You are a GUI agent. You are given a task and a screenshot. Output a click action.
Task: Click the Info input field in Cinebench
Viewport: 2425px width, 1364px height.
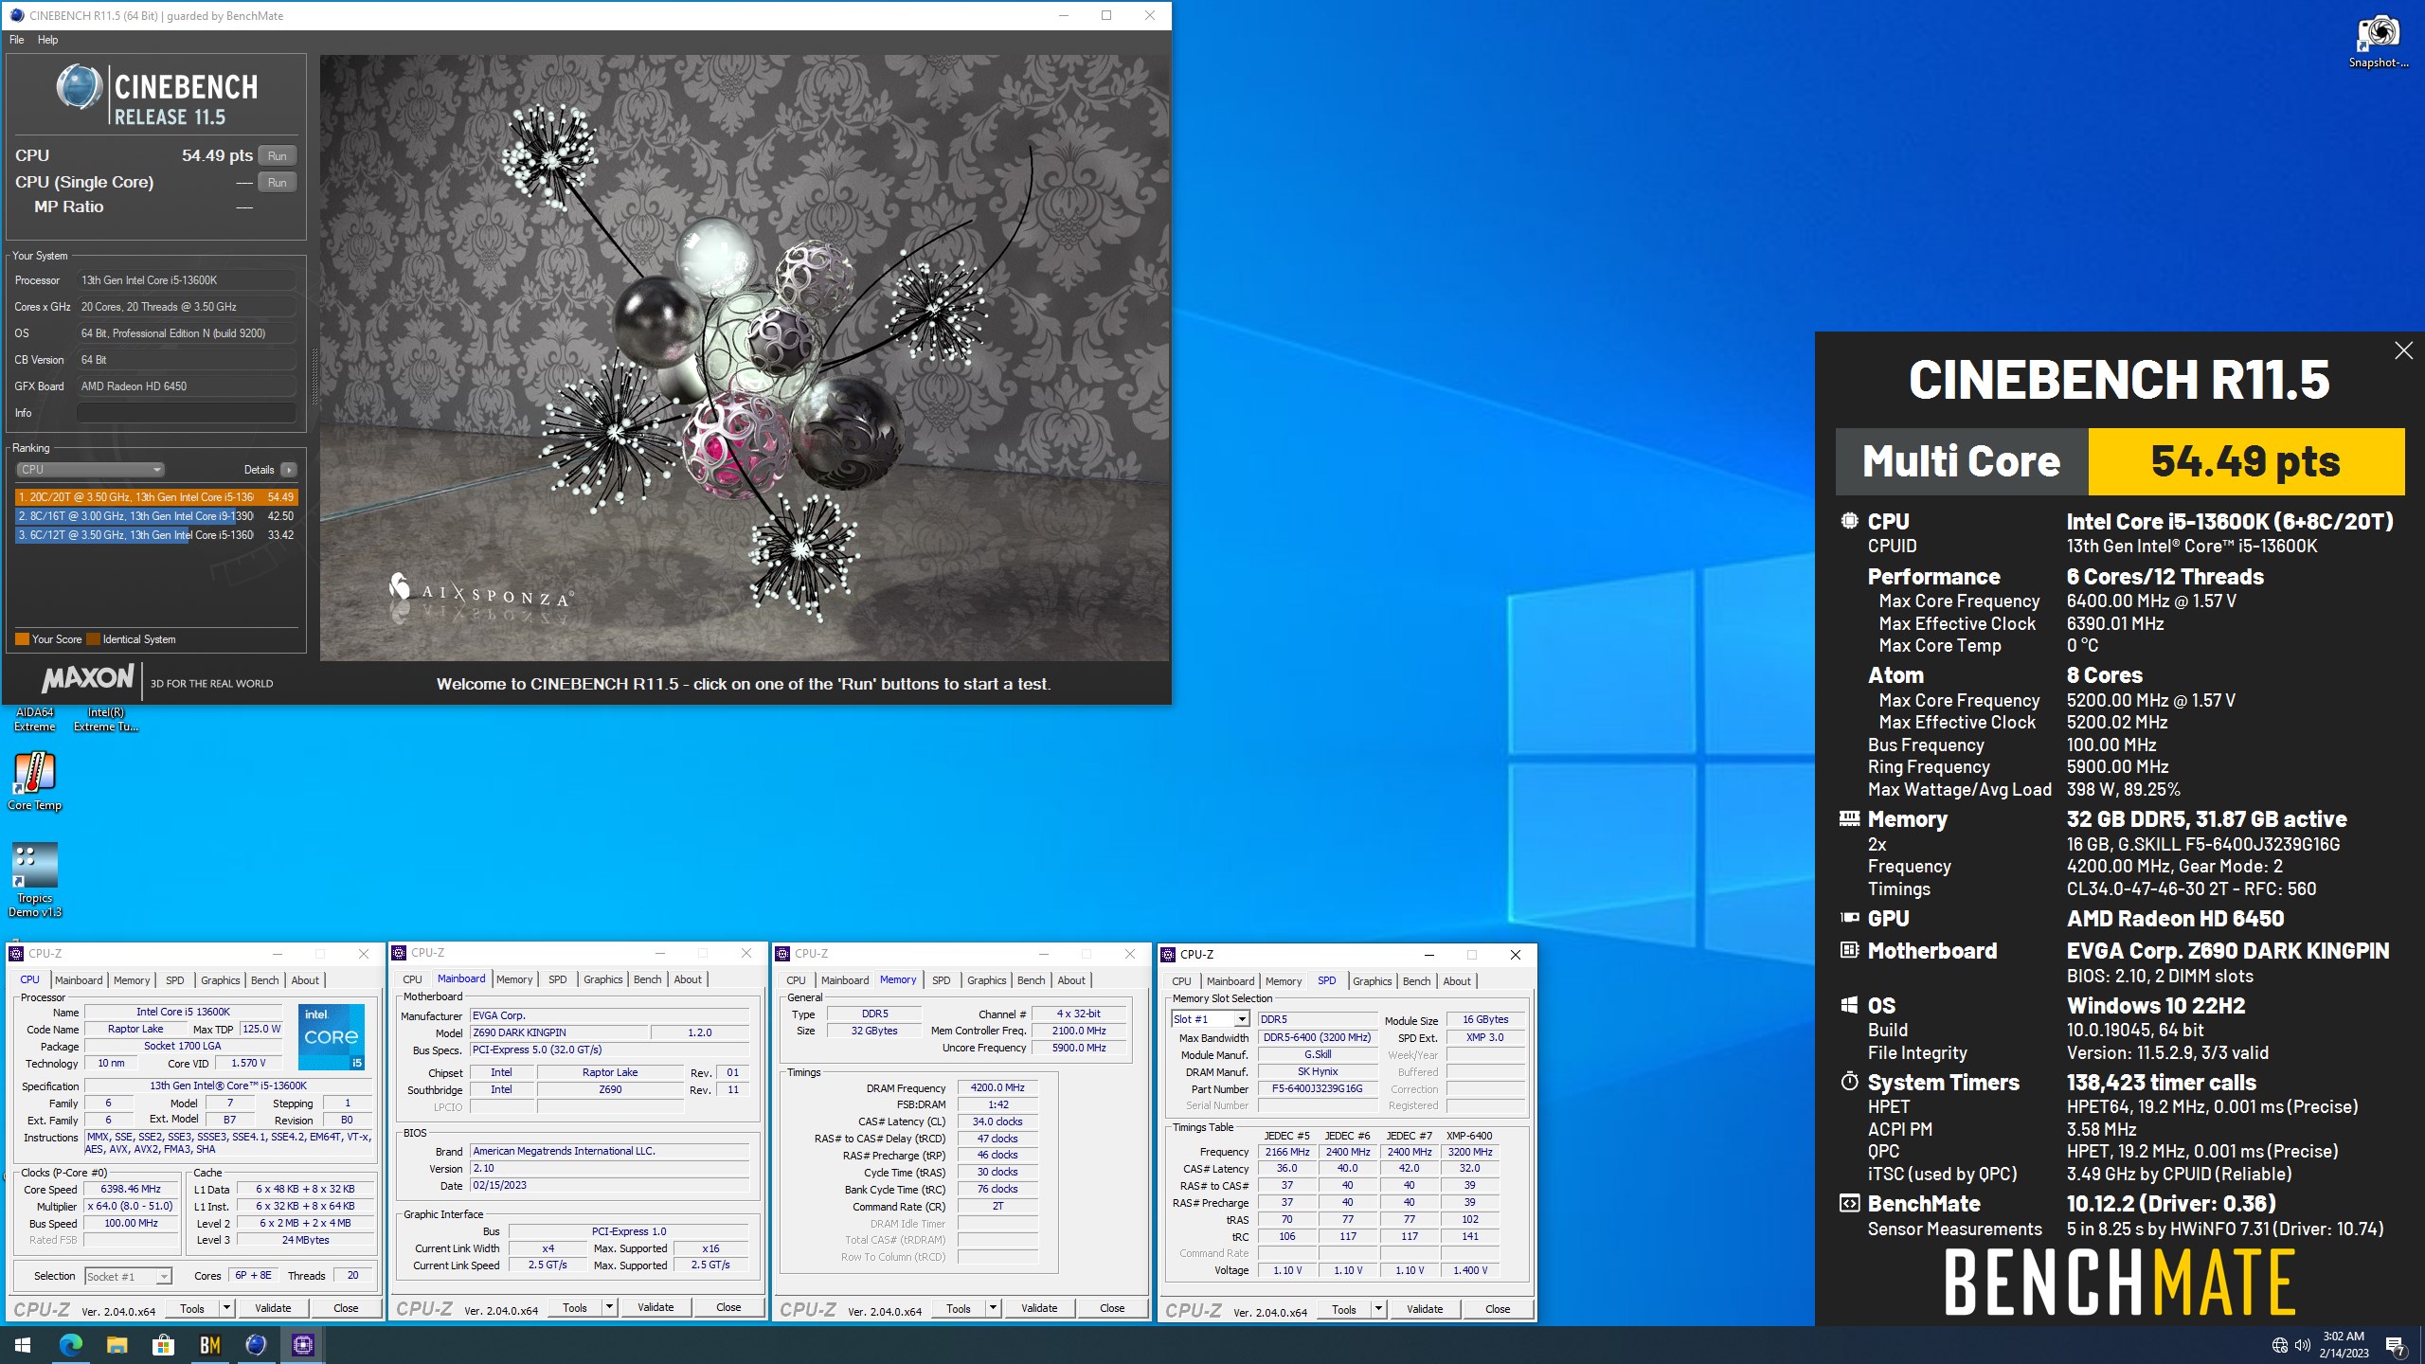[187, 413]
